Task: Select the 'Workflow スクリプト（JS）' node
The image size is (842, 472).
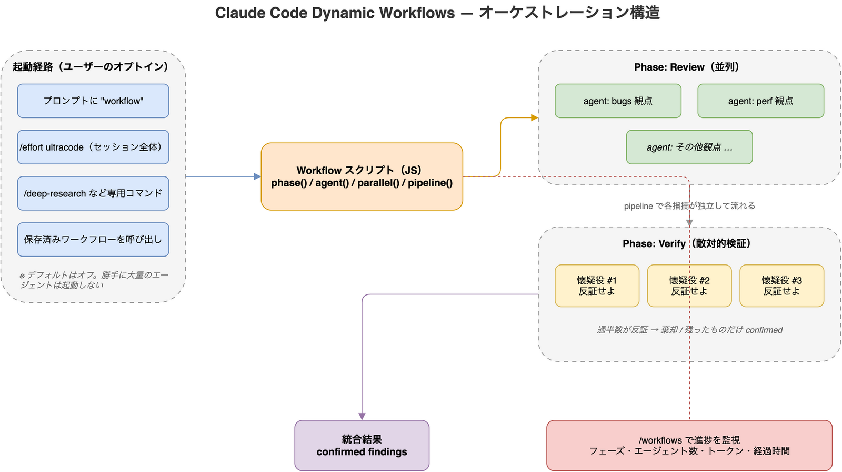Action: [362, 176]
